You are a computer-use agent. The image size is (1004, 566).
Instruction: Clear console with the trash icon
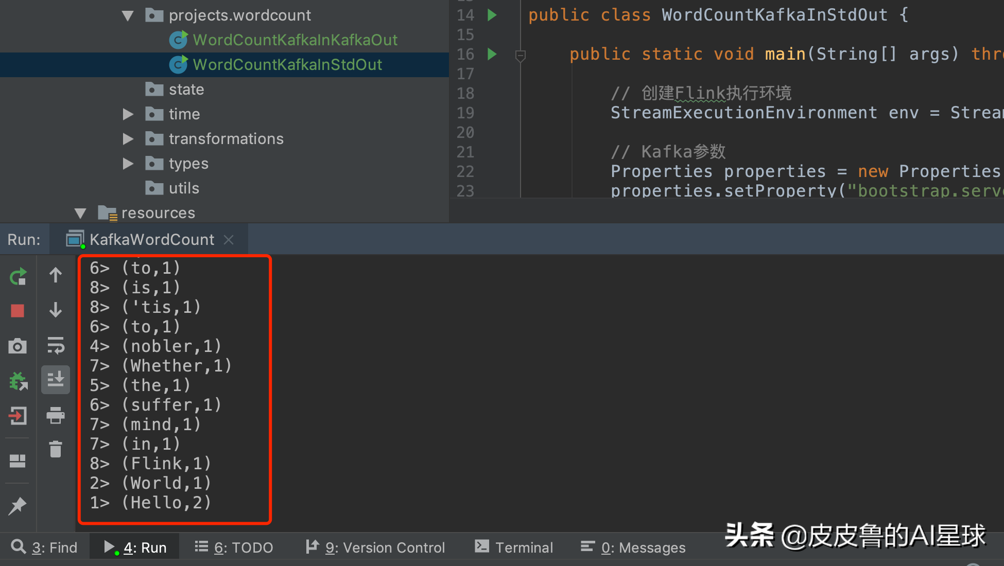click(x=56, y=449)
